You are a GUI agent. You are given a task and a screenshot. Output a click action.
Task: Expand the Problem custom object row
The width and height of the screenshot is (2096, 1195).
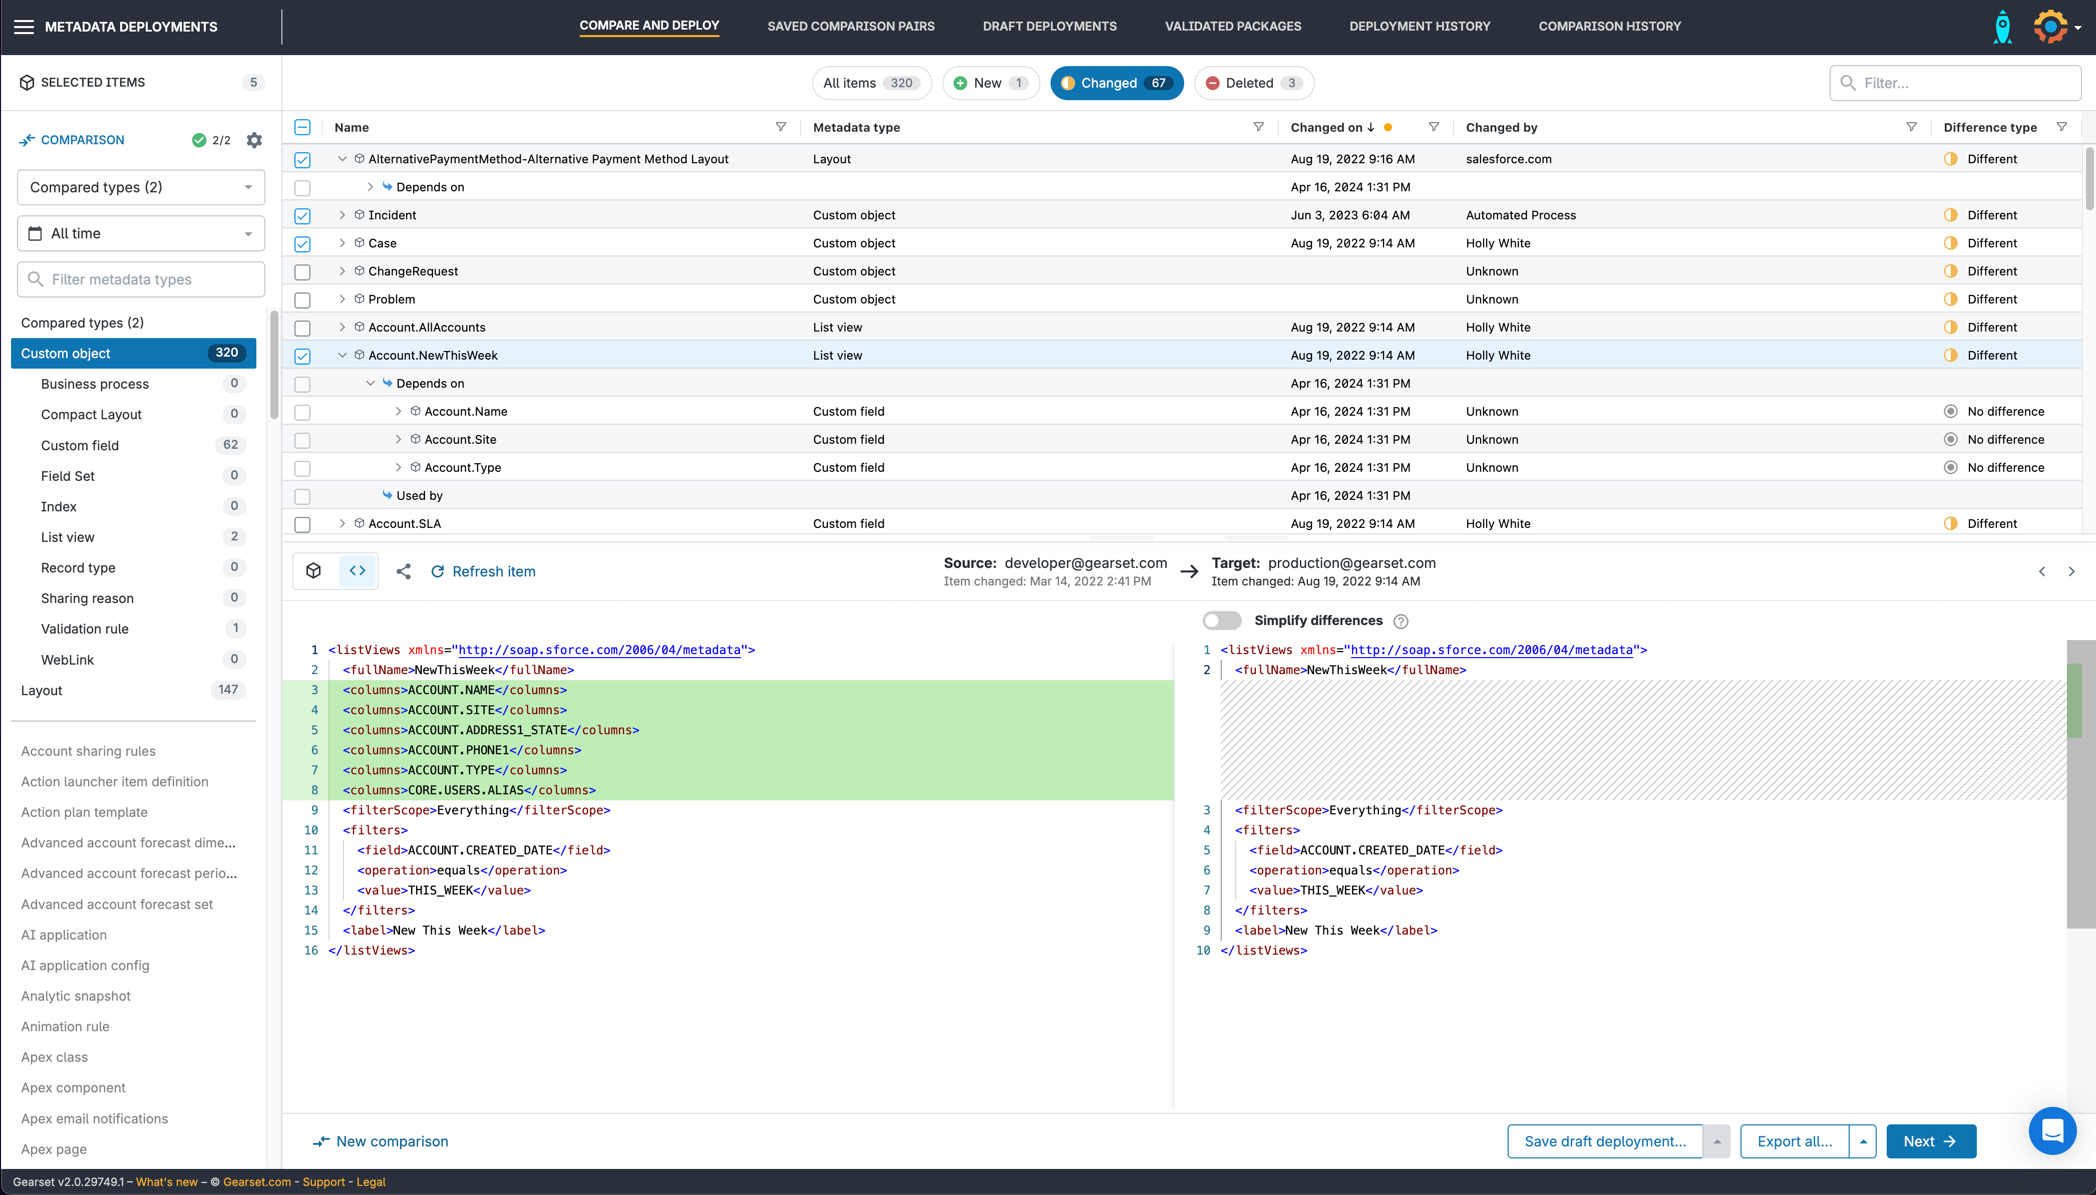pyautogui.click(x=342, y=300)
